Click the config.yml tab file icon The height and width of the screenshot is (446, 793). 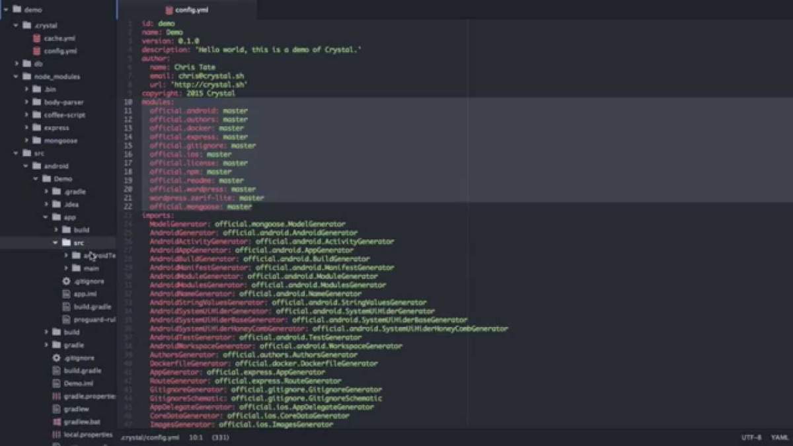170,10
